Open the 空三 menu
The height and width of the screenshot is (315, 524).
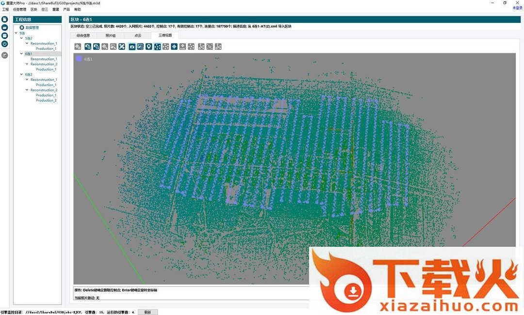45,9
